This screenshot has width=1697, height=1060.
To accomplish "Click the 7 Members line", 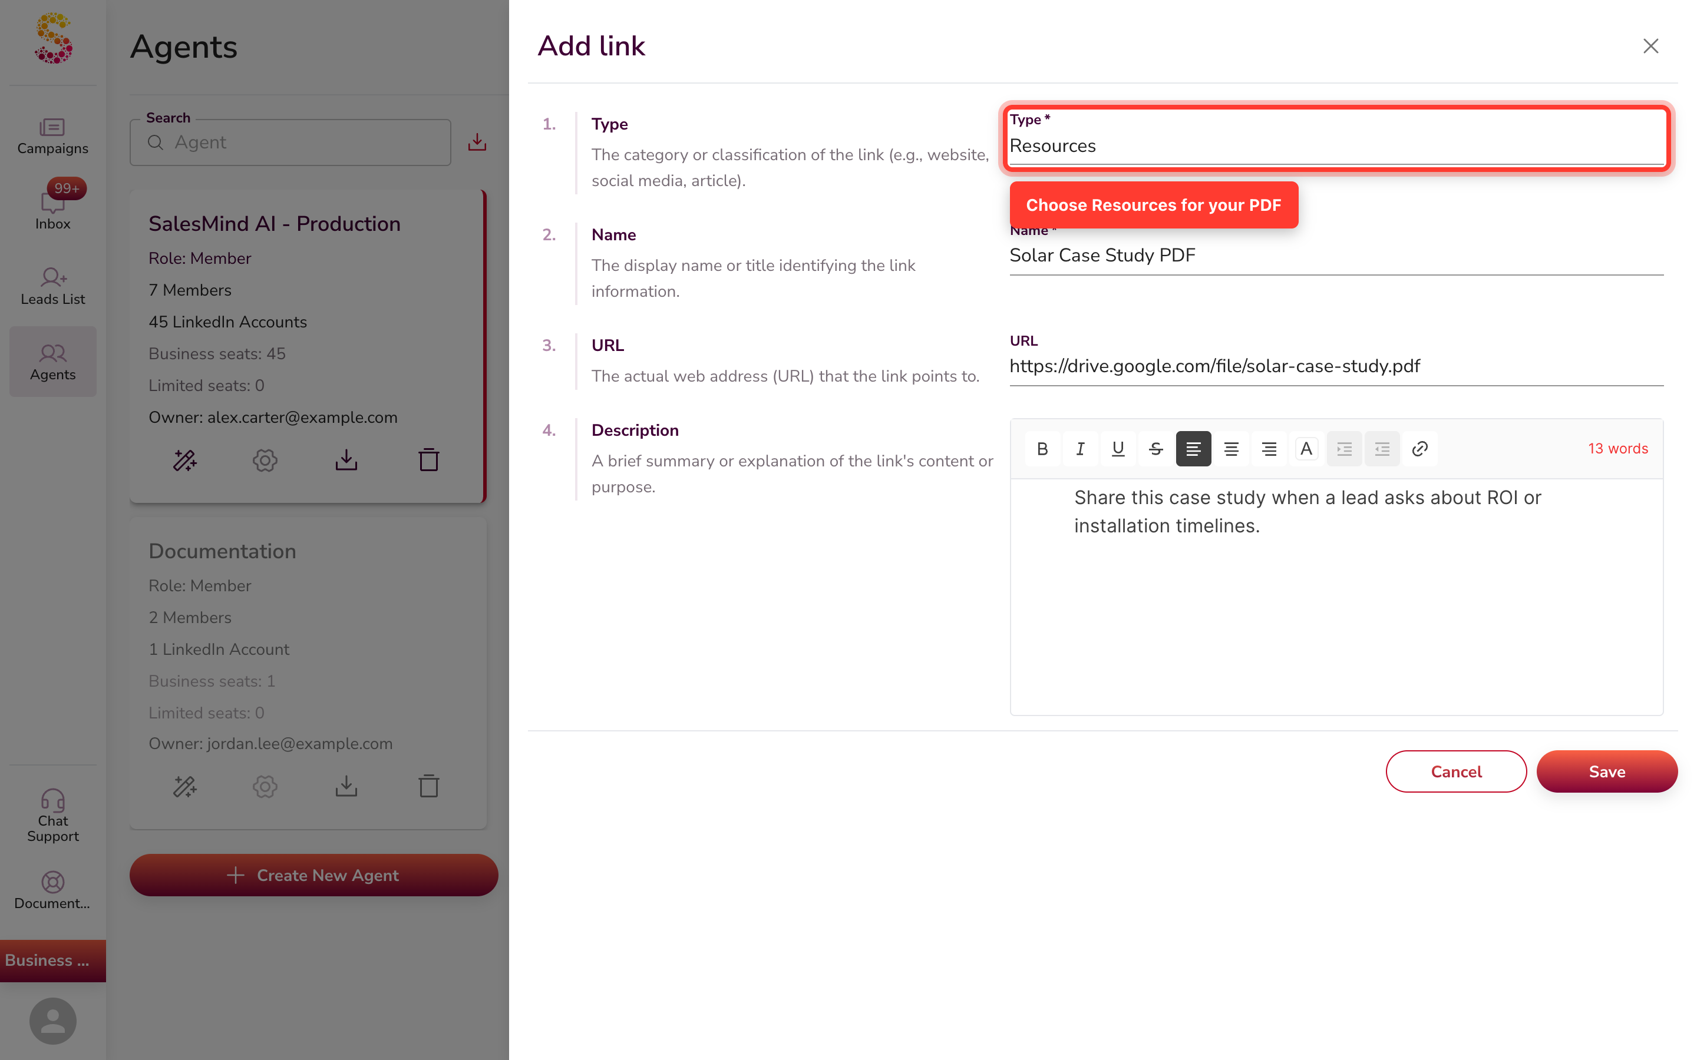I will pyautogui.click(x=190, y=290).
